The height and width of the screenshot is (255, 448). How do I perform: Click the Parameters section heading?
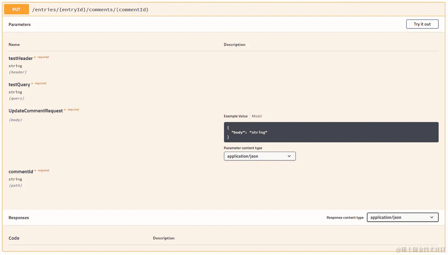(19, 24)
